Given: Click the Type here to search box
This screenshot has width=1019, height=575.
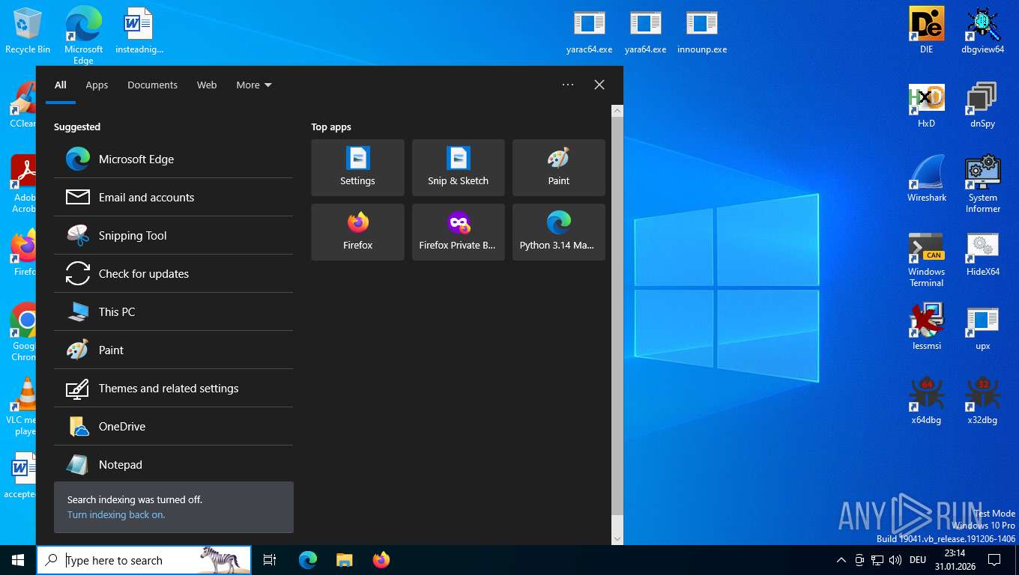Looking at the screenshot, I should (144, 560).
